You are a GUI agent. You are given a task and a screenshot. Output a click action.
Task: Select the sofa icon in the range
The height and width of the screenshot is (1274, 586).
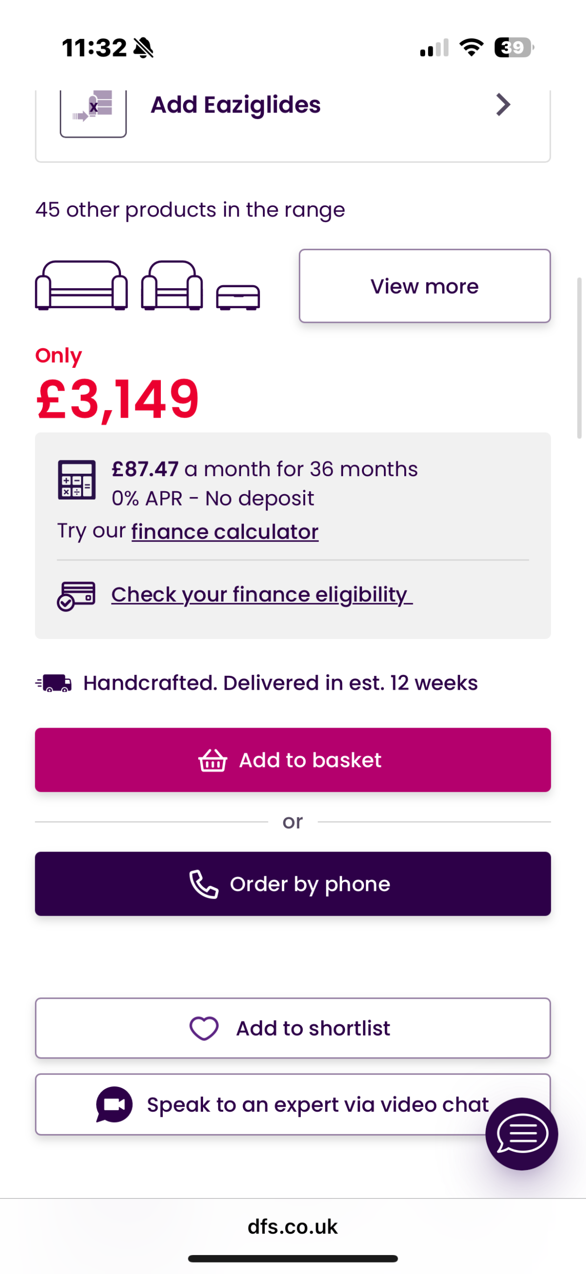coord(81,285)
